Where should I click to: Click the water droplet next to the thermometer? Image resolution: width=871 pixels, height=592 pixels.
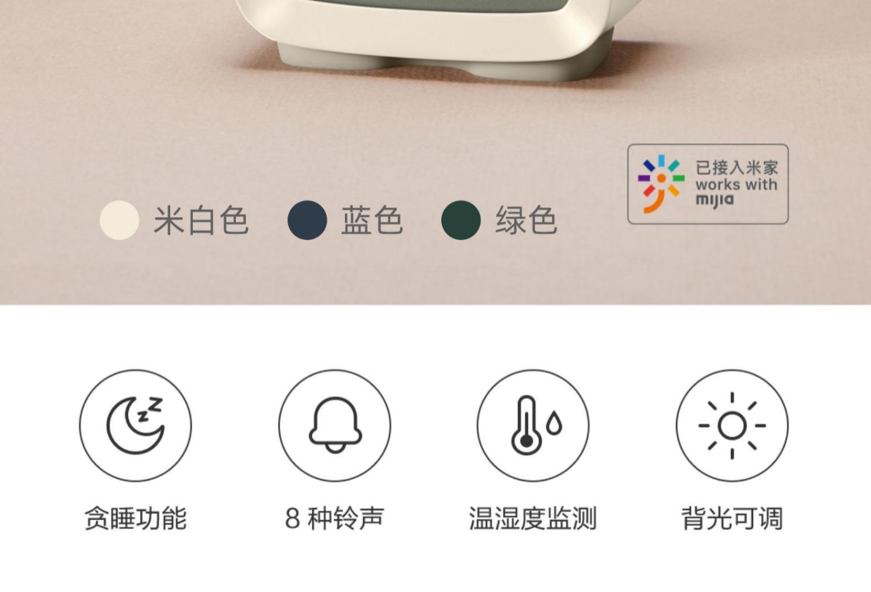point(555,423)
